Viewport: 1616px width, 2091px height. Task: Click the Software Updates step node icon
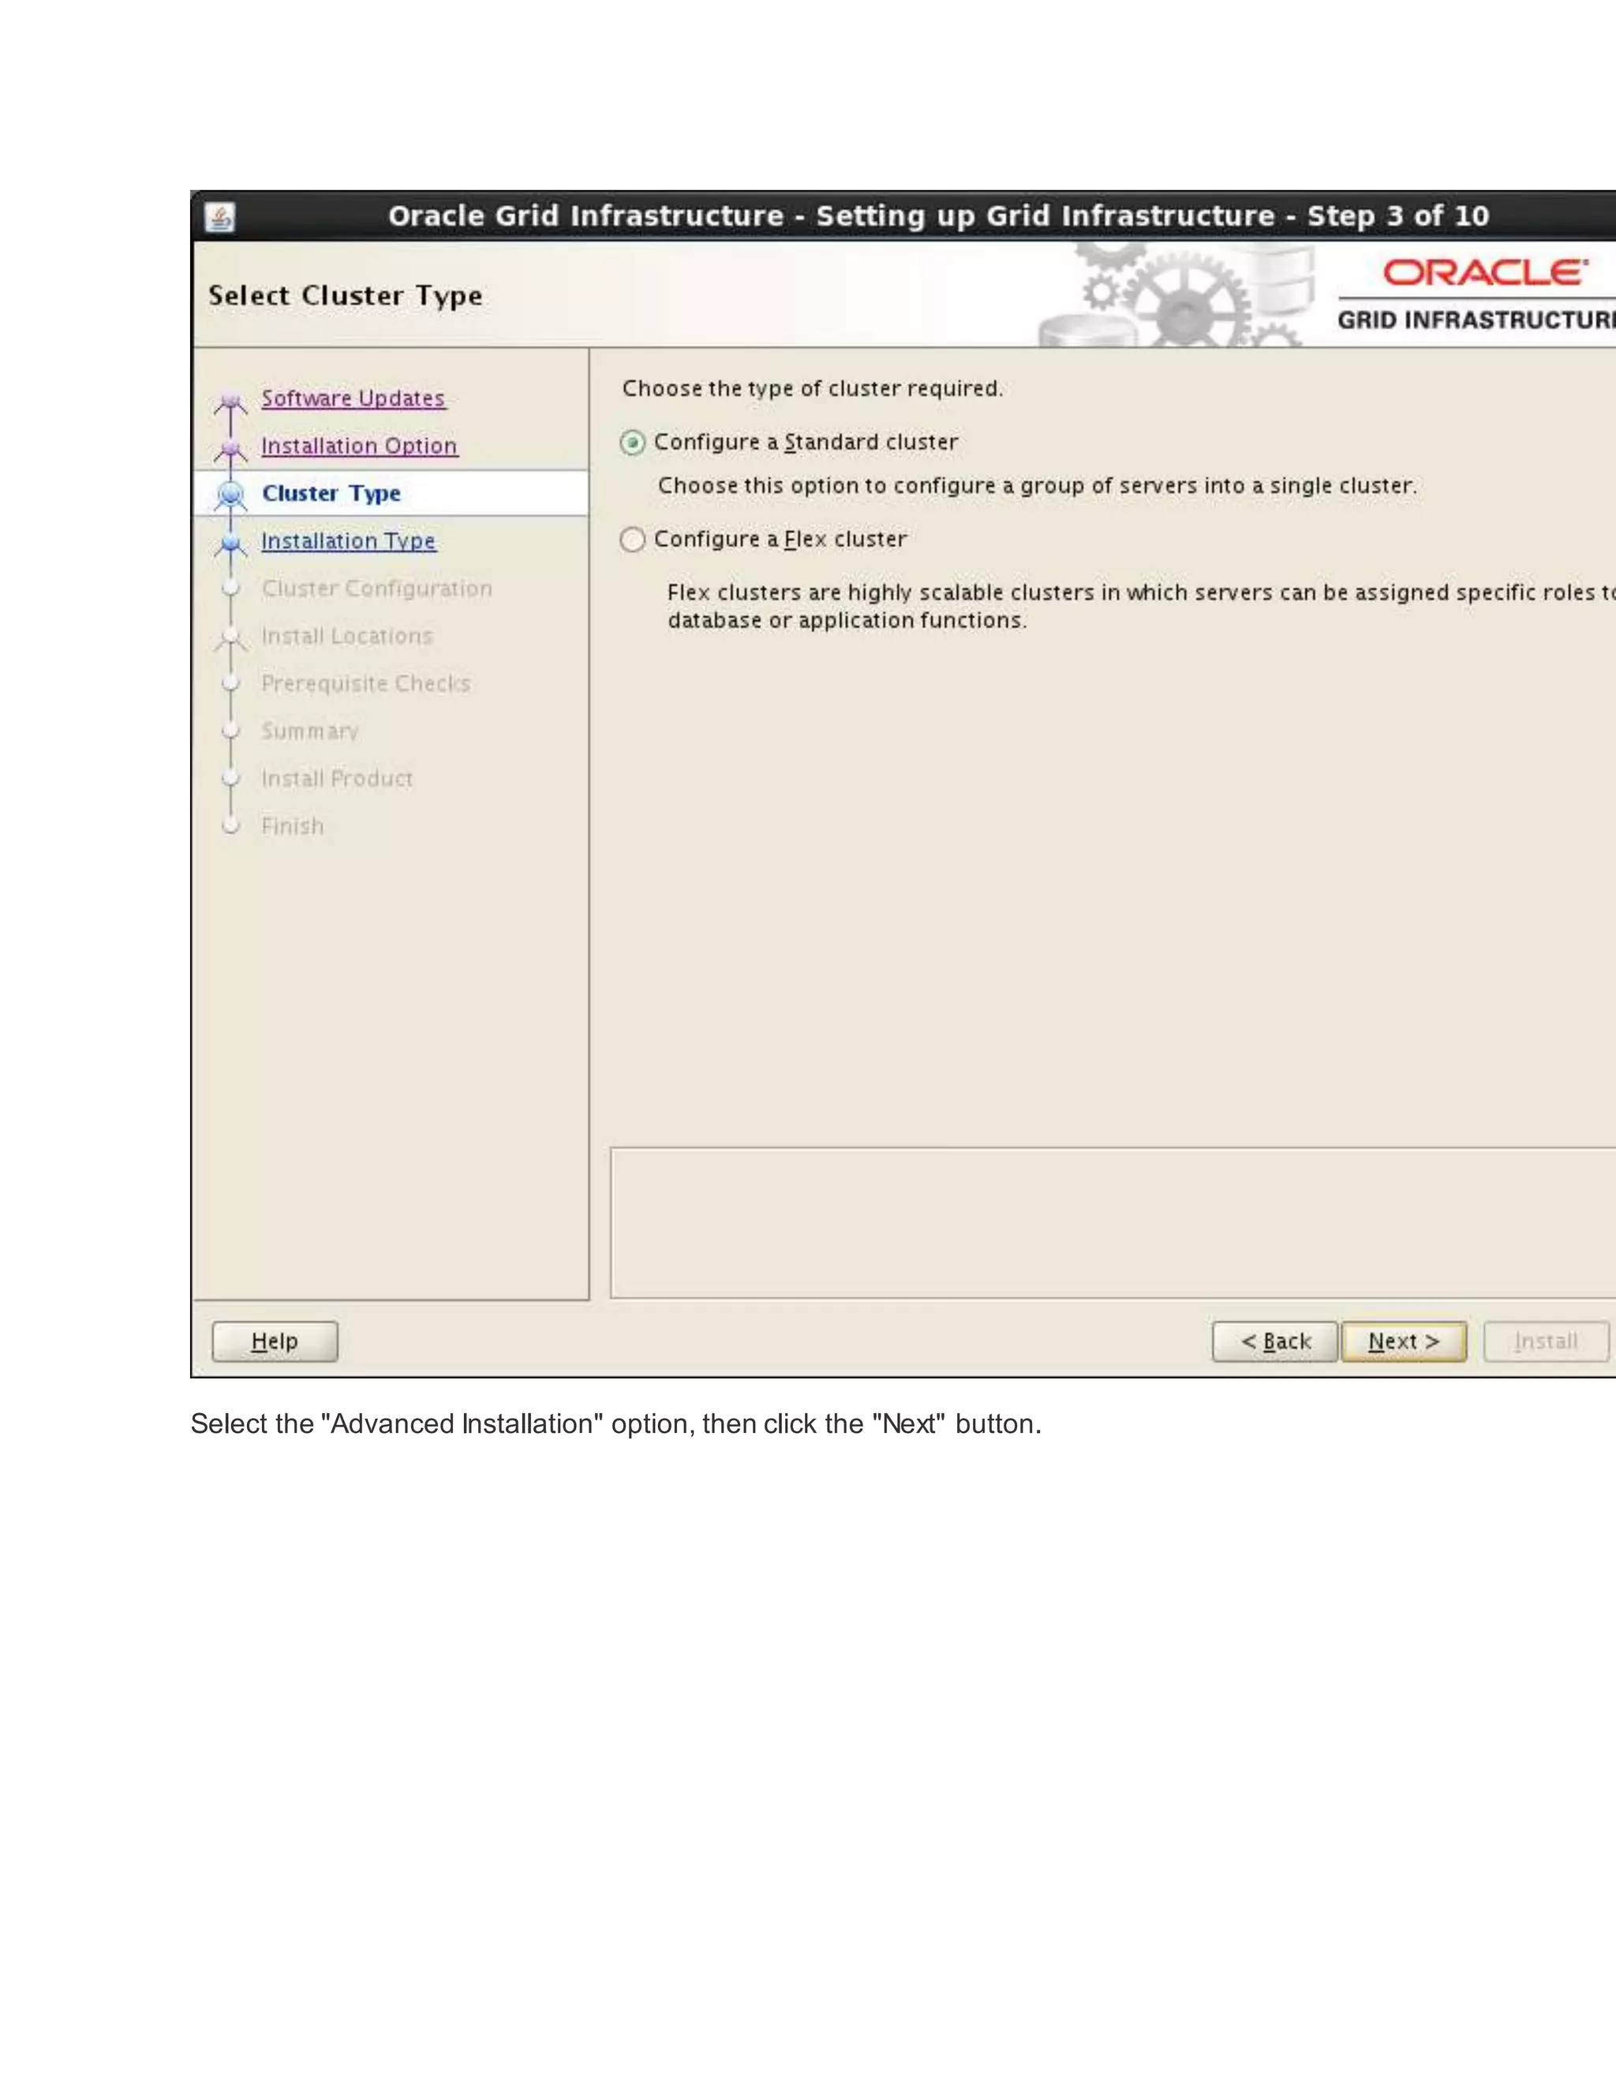click(230, 403)
